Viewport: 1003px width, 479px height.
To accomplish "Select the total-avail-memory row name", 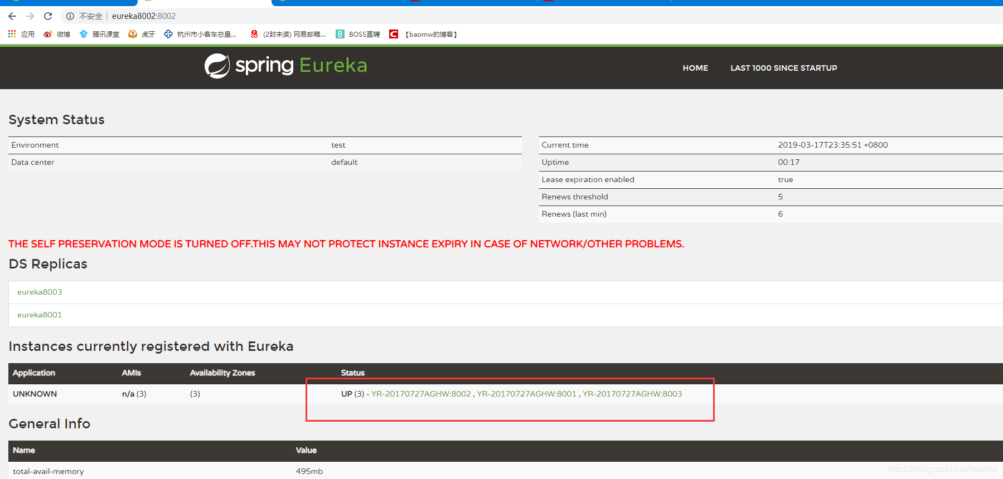I will tap(48, 471).
